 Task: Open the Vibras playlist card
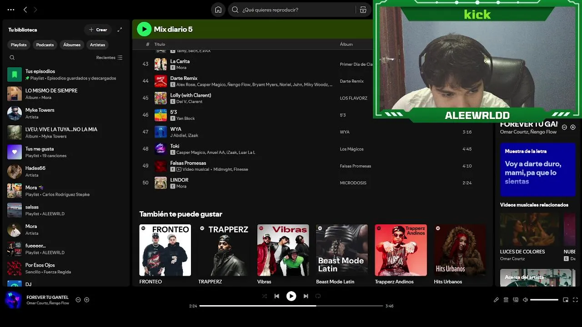(x=283, y=254)
